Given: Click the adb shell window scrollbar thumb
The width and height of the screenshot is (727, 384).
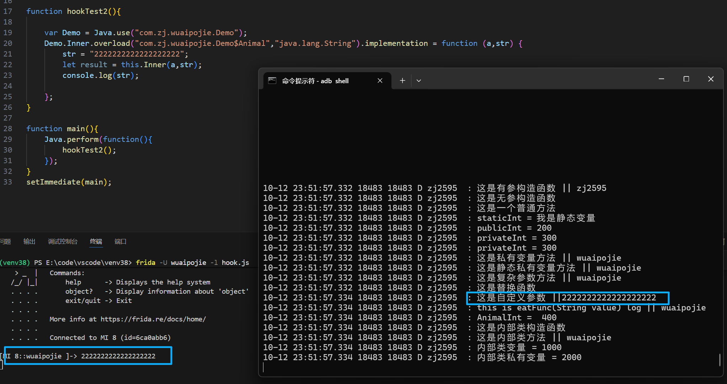Looking at the screenshot, I should (720, 360).
